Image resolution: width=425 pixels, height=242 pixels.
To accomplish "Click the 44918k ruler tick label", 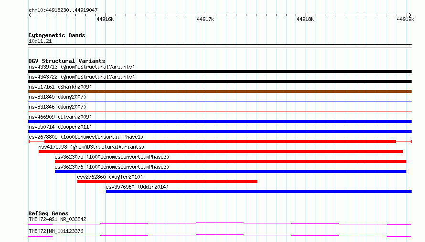I will [305, 19].
